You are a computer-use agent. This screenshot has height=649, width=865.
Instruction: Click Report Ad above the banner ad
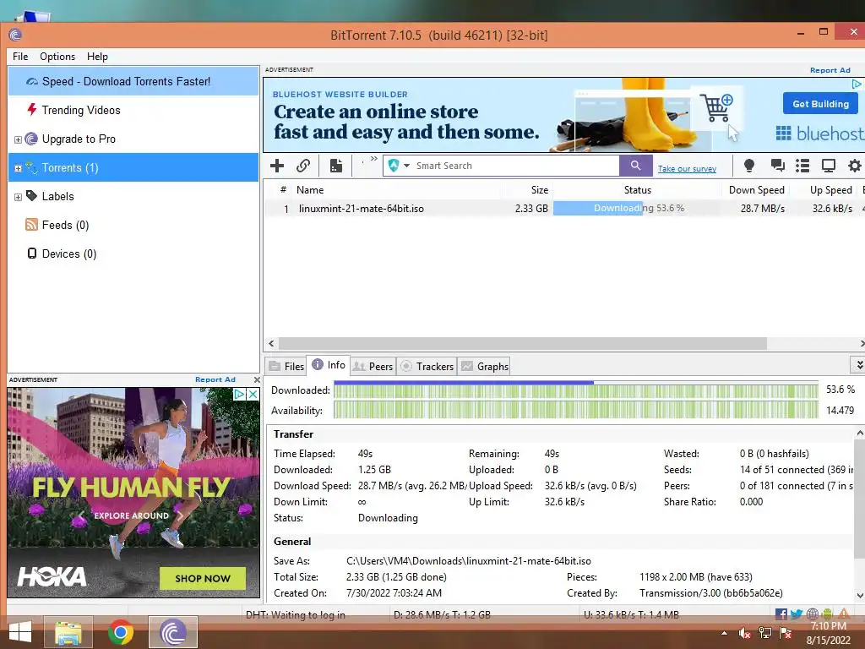point(830,70)
